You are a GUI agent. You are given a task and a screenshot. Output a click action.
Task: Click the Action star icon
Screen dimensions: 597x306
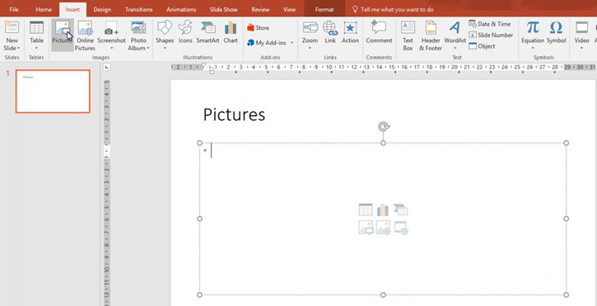point(350,28)
